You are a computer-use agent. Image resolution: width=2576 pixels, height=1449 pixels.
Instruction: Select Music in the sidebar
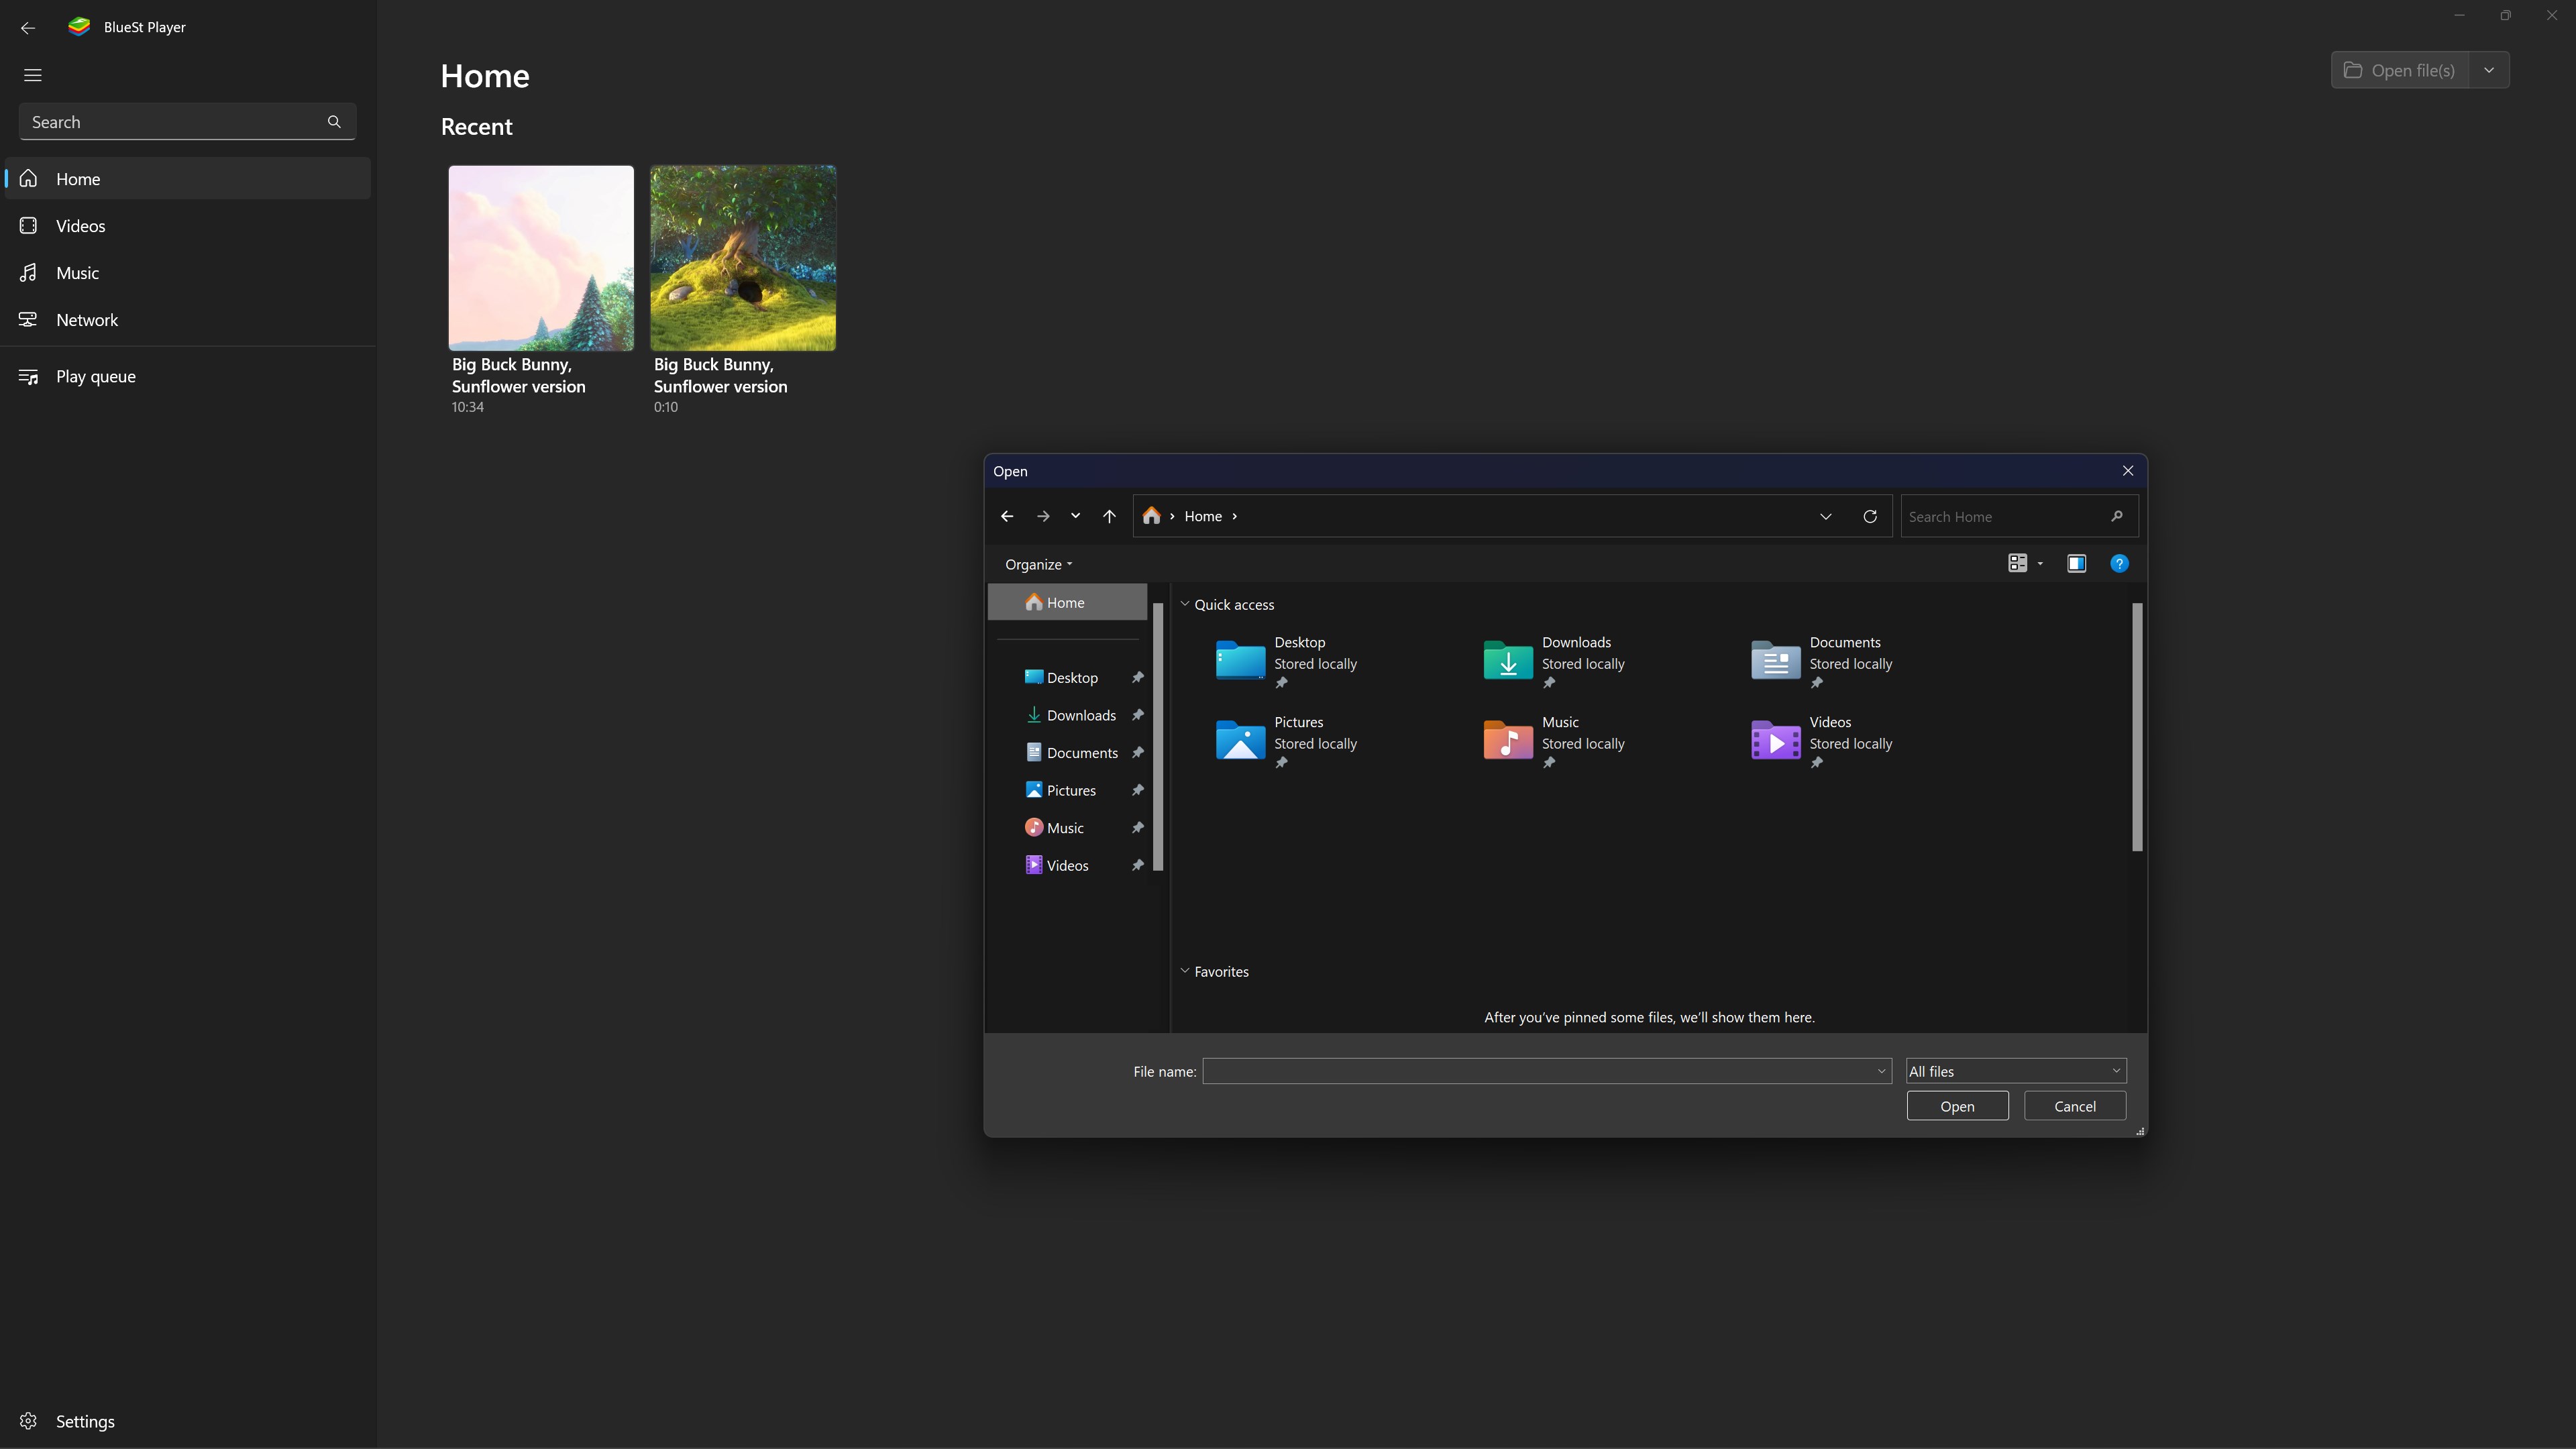(78, 272)
